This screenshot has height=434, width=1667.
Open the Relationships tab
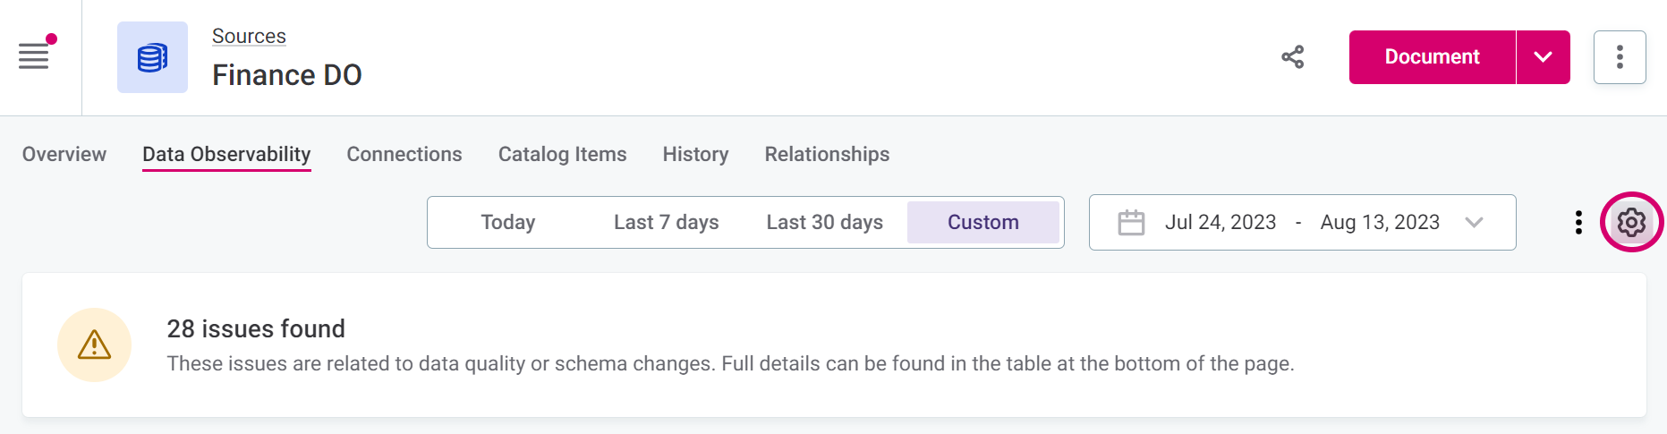pyautogui.click(x=827, y=154)
